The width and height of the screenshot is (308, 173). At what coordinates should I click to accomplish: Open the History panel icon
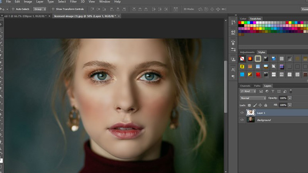(x=233, y=23)
